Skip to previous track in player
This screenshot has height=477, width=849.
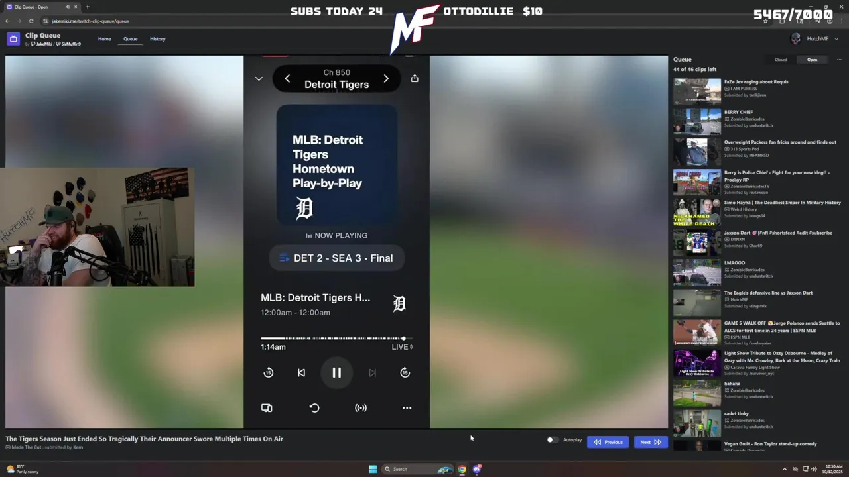301,373
